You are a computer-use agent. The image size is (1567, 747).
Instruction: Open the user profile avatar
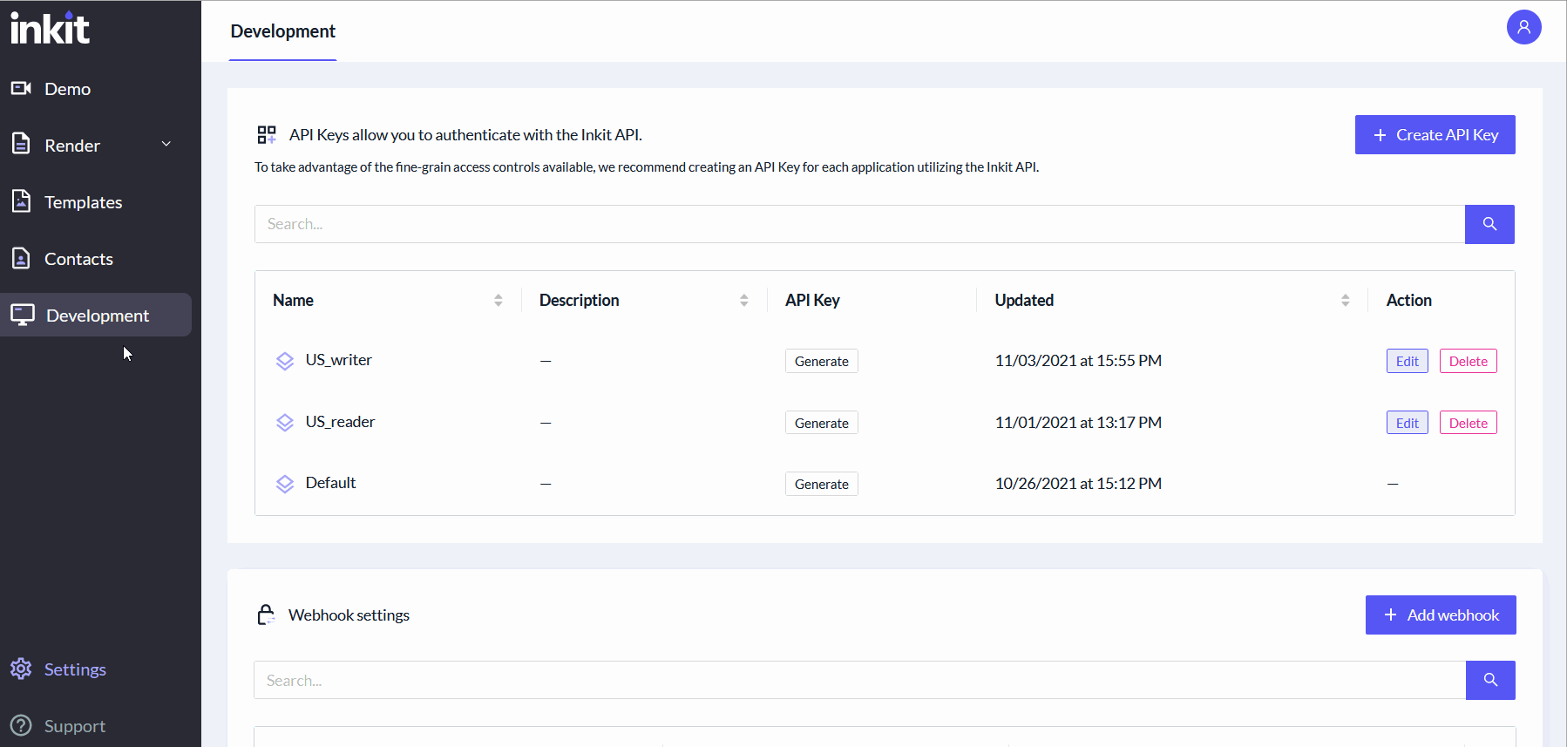[x=1523, y=27]
